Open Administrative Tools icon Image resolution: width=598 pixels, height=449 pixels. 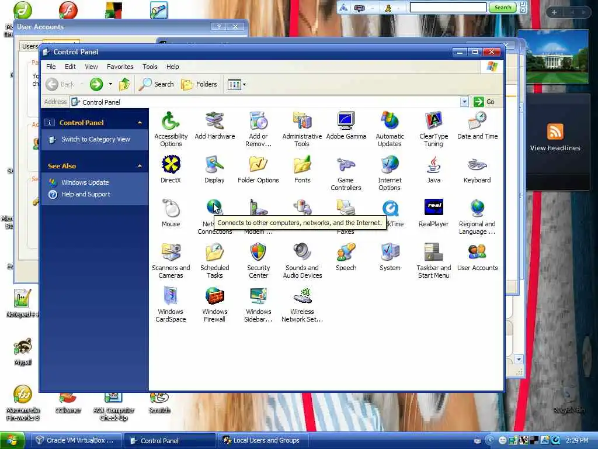[302, 129]
